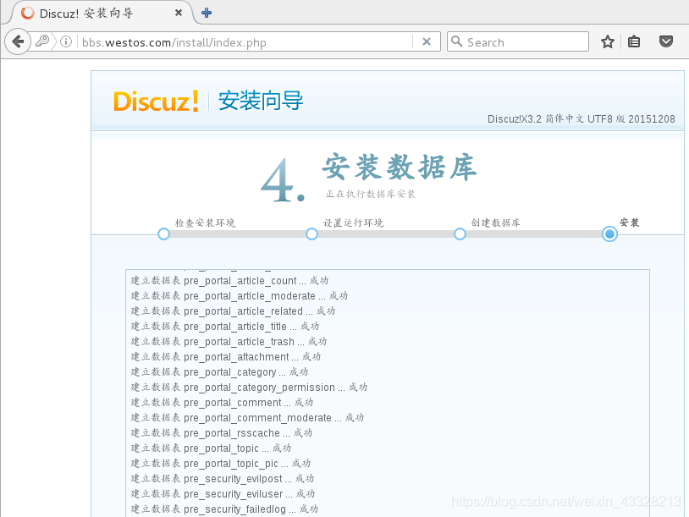Click the active 安装 step marker
This screenshot has height=517, width=689.
(x=609, y=234)
